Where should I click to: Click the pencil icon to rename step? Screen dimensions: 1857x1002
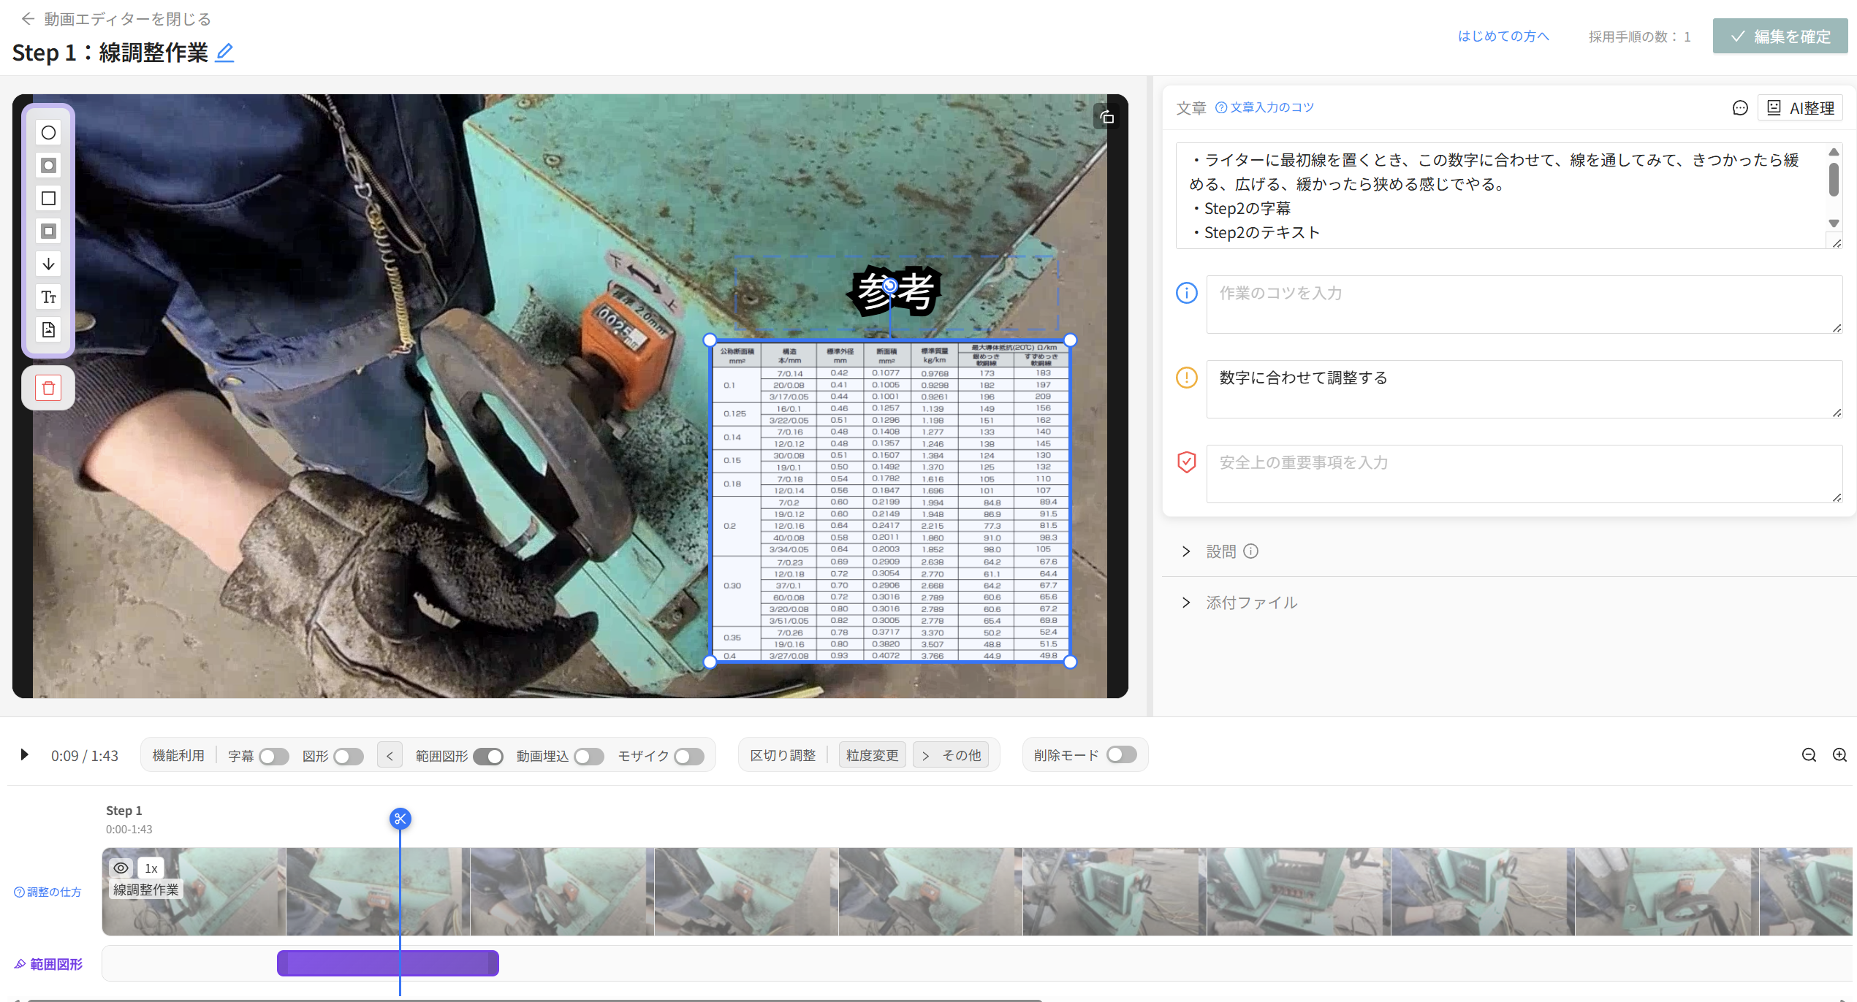tap(224, 53)
